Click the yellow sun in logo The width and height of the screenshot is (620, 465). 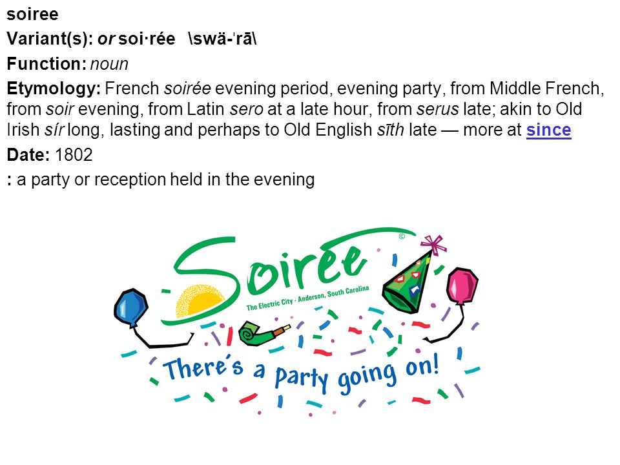tap(200, 300)
